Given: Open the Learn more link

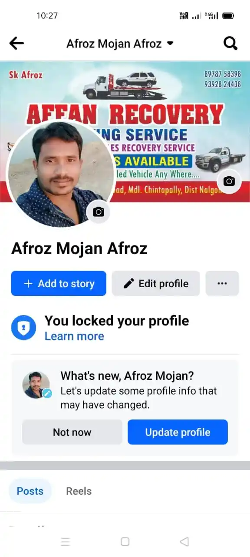Looking at the screenshot, I should pos(74,336).
